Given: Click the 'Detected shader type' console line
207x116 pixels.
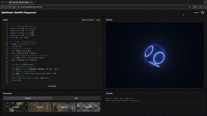Looking at the screenshot, I should (120, 98).
